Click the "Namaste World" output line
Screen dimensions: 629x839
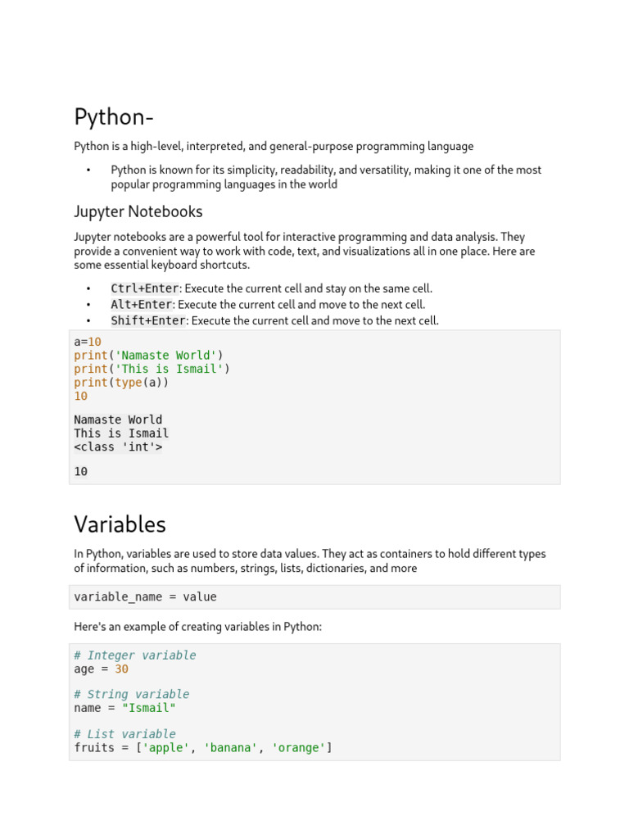[x=118, y=420]
